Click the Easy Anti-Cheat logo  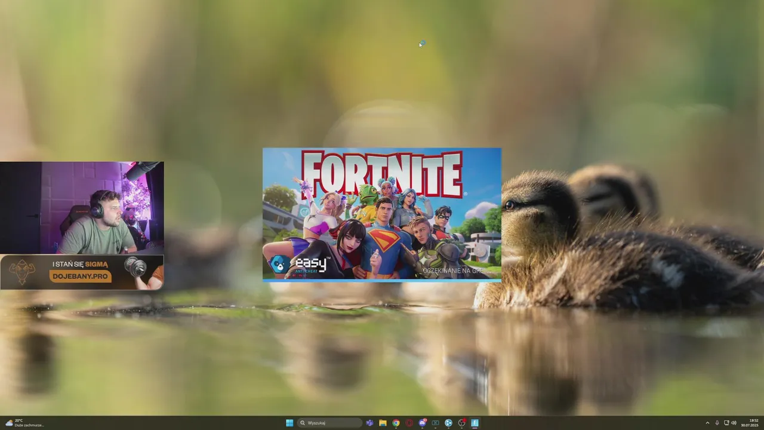[300, 265]
